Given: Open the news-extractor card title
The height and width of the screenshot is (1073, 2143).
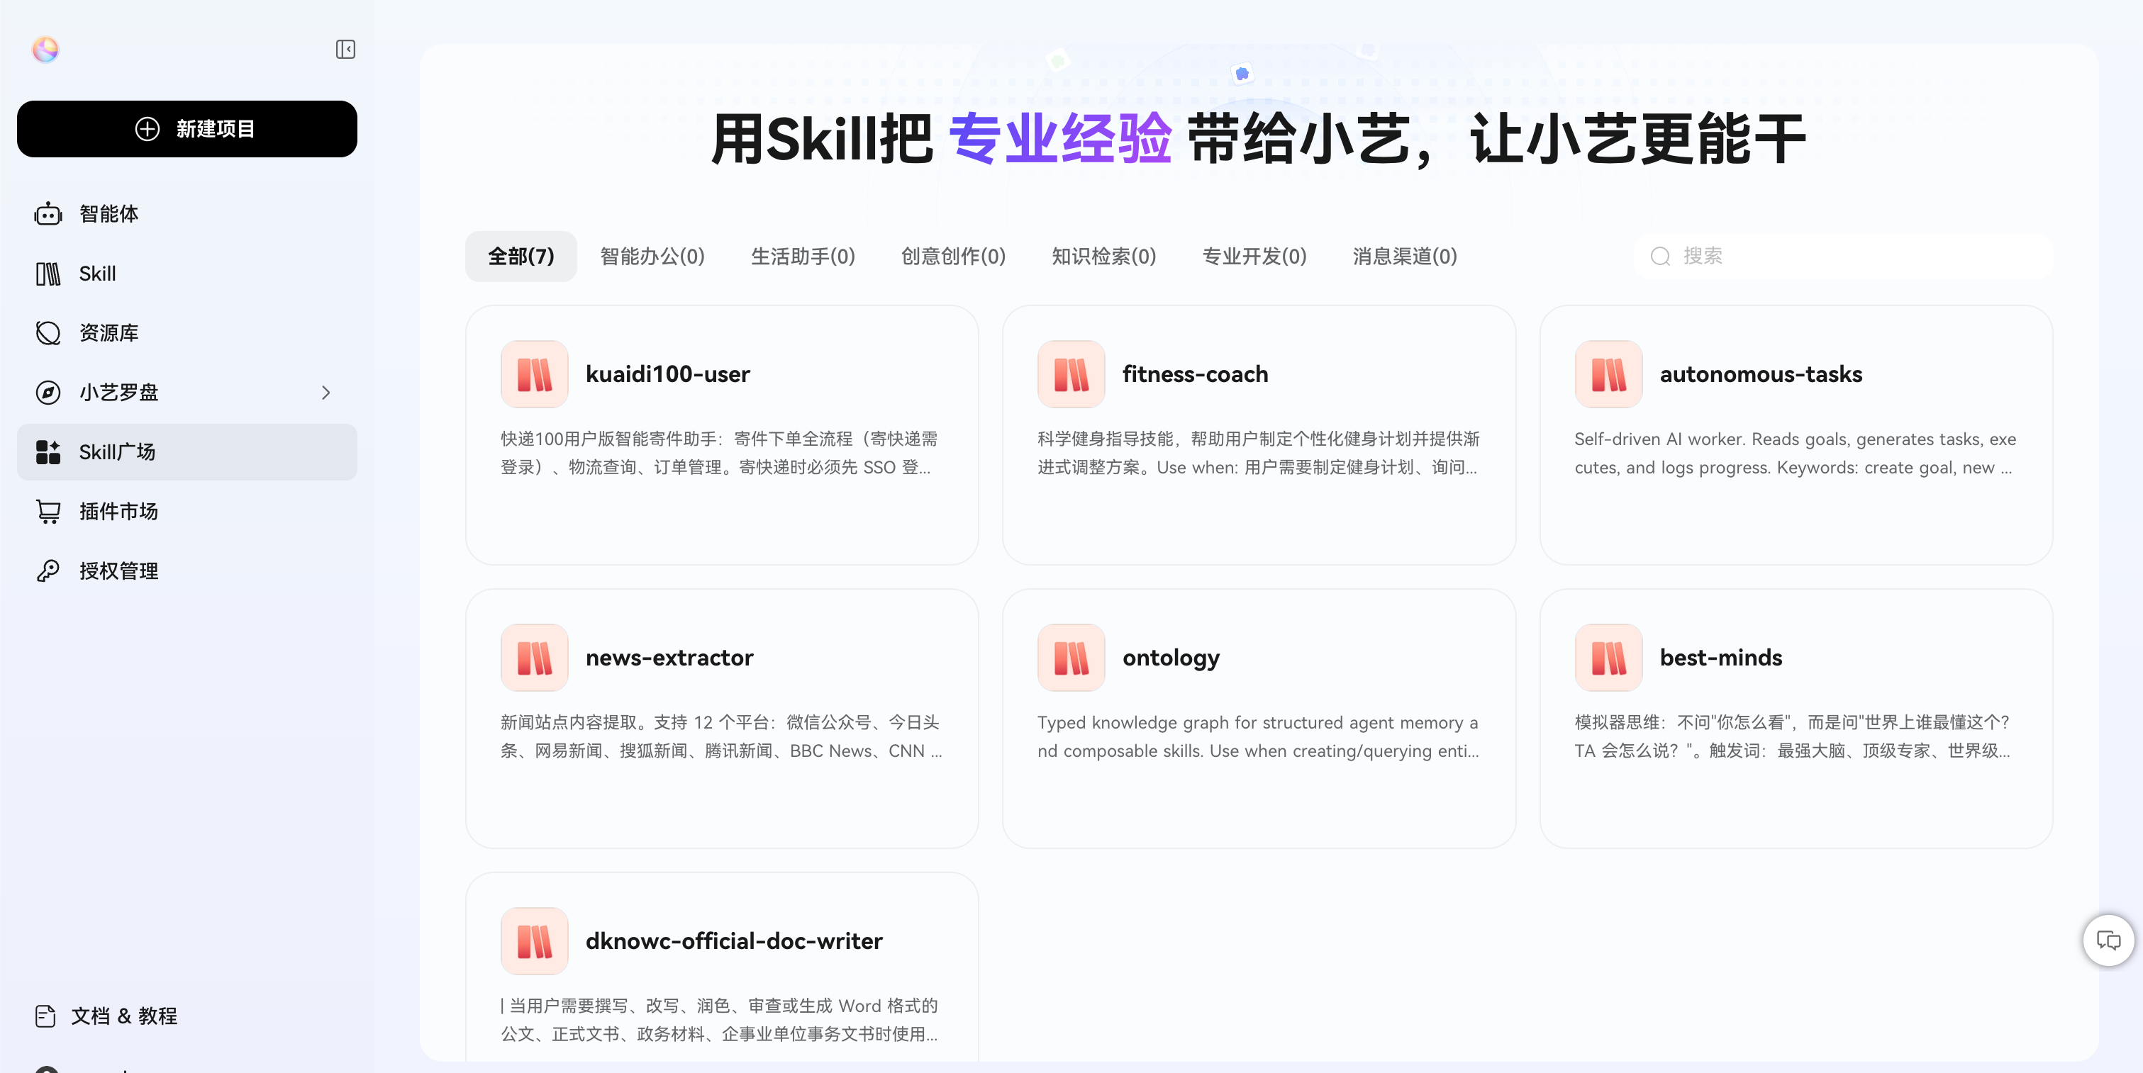Looking at the screenshot, I should pyautogui.click(x=669, y=658).
